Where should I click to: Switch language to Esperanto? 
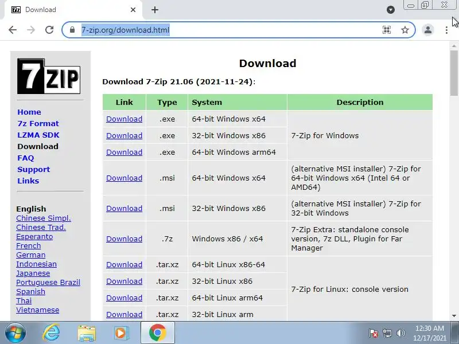34,237
